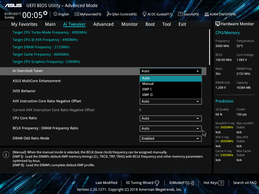Screen dimensions: 259x194
Task: Choose Auto in the overclock tuner list
Action: pyautogui.click(x=171, y=78)
